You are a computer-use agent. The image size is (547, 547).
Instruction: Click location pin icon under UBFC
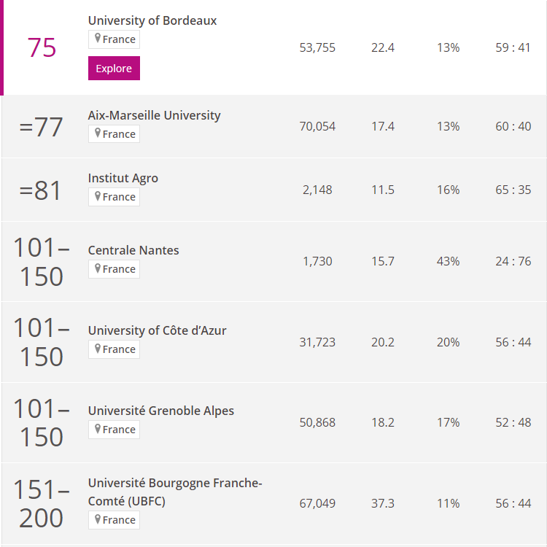point(98,519)
